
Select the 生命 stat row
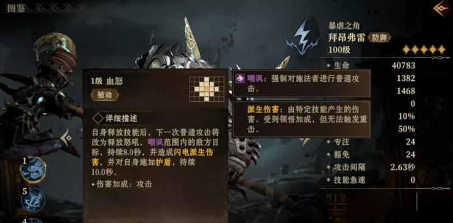(x=372, y=65)
